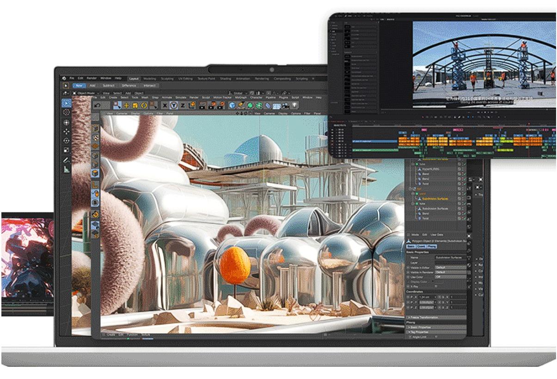The width and height of the screenshot is (557, 379).
Task: Open the Use Color dropdown
Action: coord(450,277)
